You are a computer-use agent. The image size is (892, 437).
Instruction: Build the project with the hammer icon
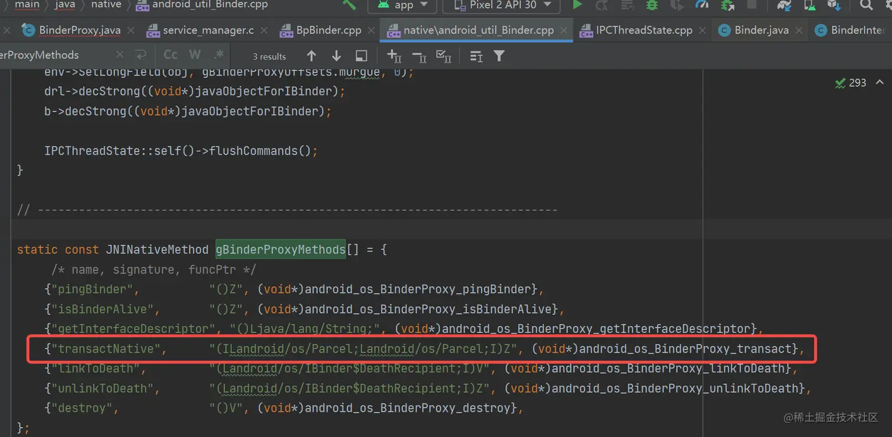click(x=349, y=5)
